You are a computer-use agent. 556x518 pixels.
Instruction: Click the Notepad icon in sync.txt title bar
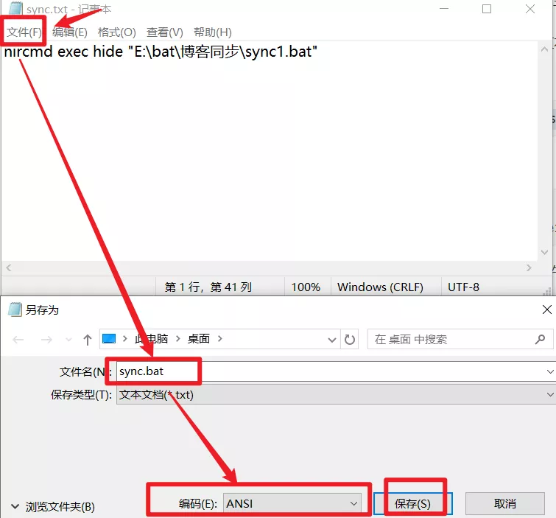(16, 9)
